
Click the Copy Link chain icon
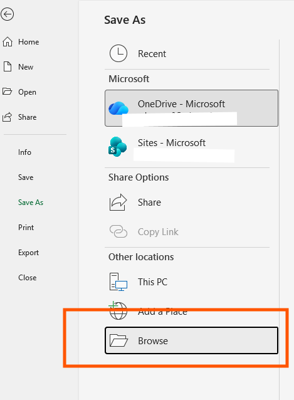click(118, 231)
